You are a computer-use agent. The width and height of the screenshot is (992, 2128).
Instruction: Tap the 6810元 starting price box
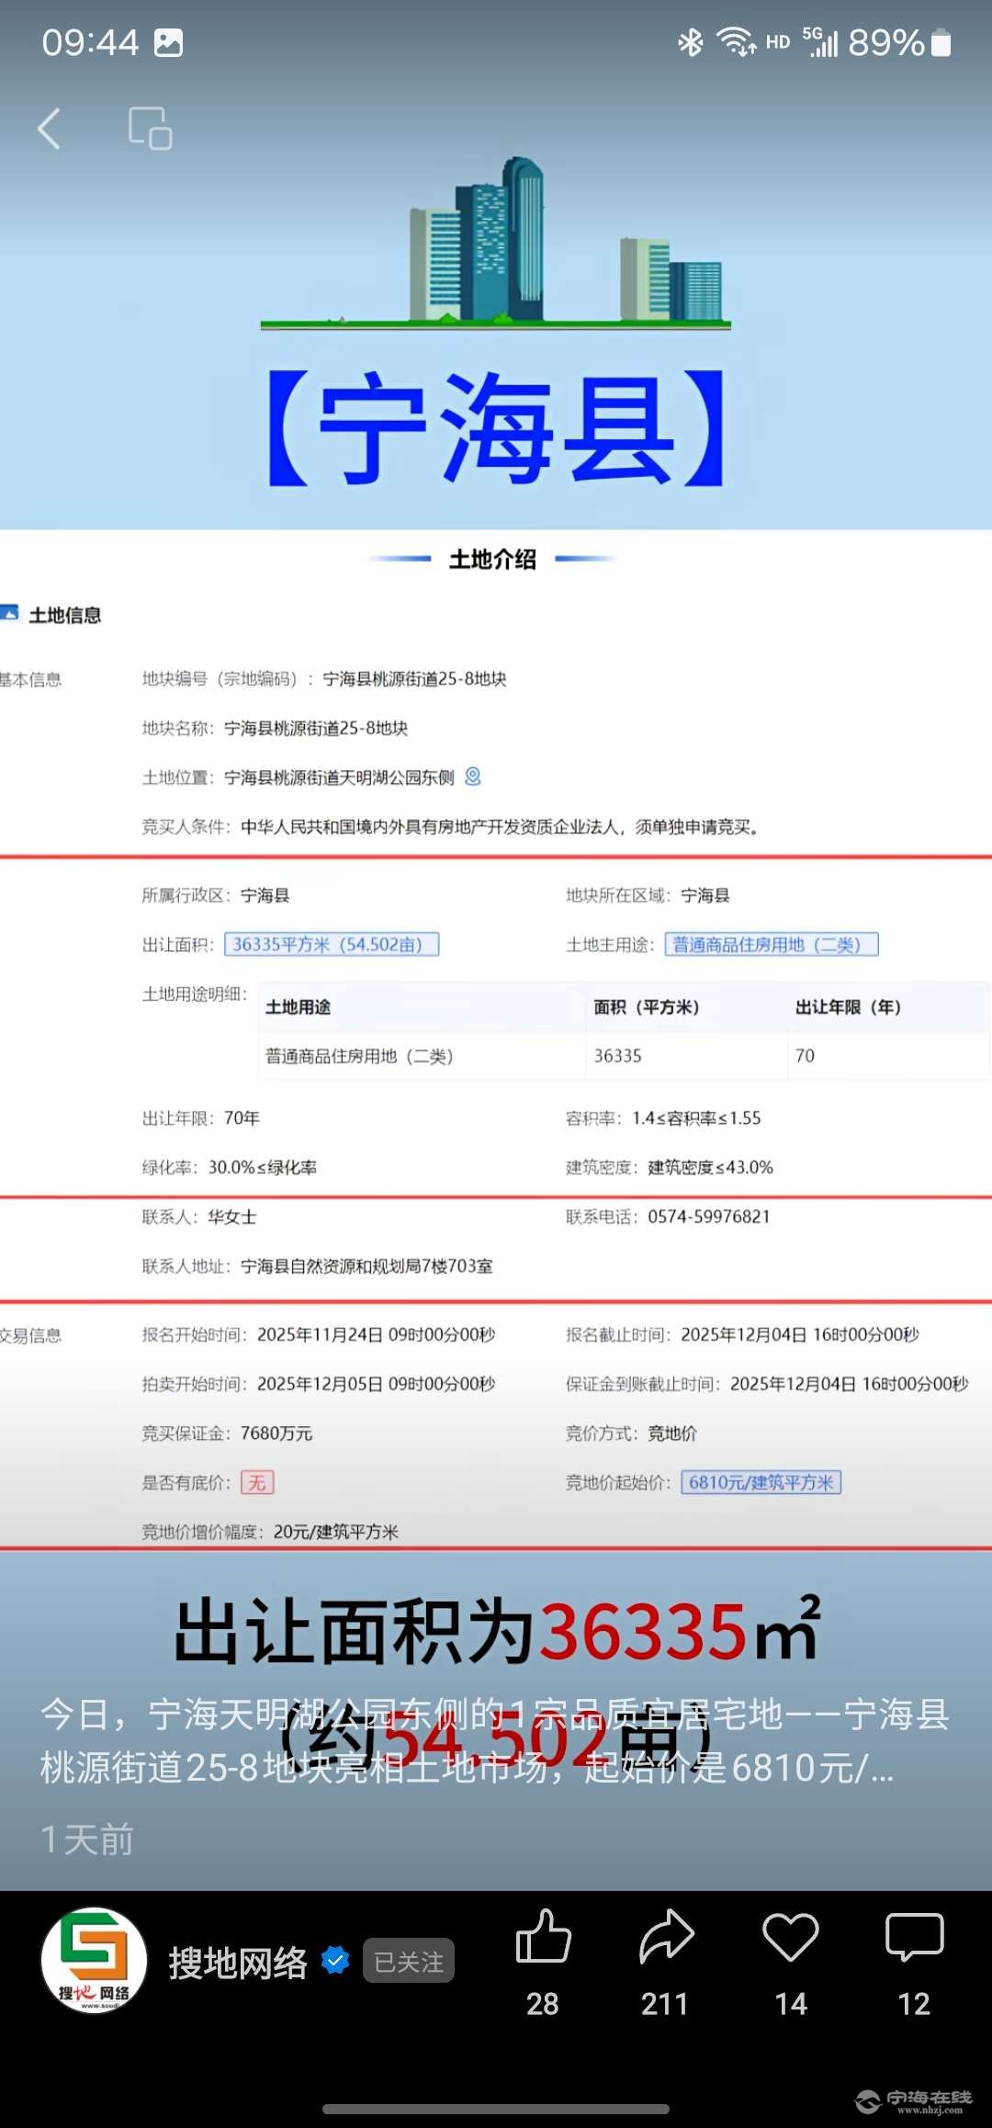point(761,1483)
